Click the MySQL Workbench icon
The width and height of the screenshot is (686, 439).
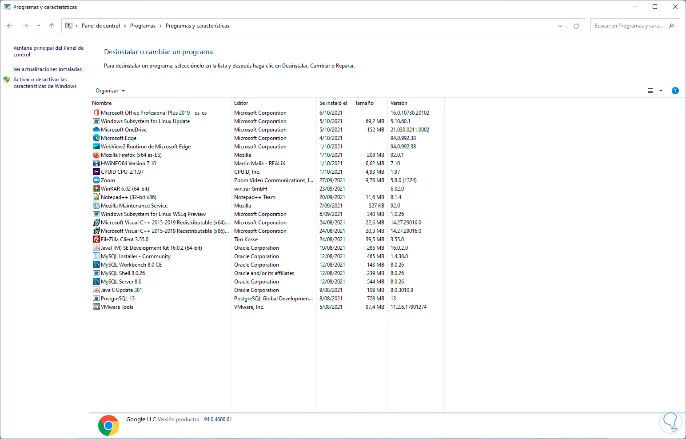pos(96,265)
